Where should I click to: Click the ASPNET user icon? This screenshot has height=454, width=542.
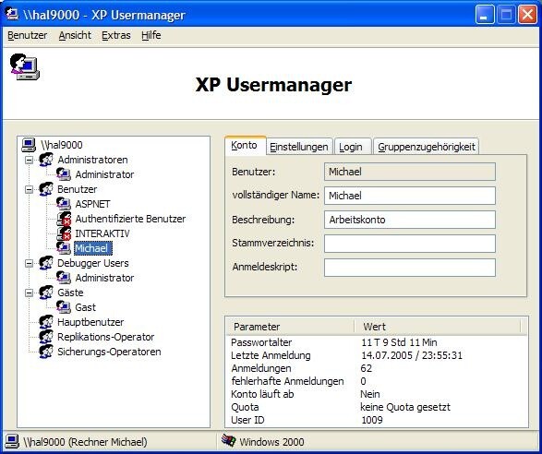[64, 204]
